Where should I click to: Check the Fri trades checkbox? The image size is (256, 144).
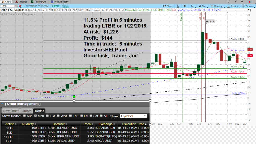pos(81,116)
